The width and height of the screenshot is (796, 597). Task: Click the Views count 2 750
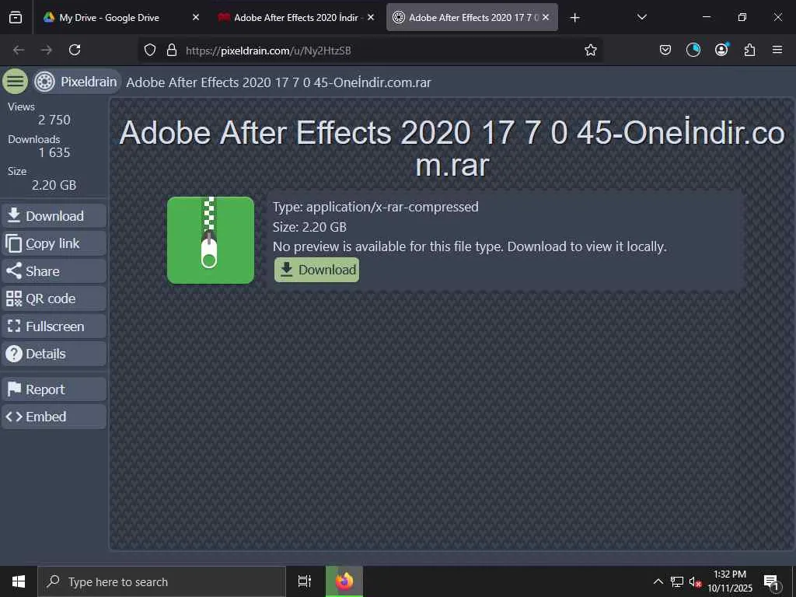[54, 120]
